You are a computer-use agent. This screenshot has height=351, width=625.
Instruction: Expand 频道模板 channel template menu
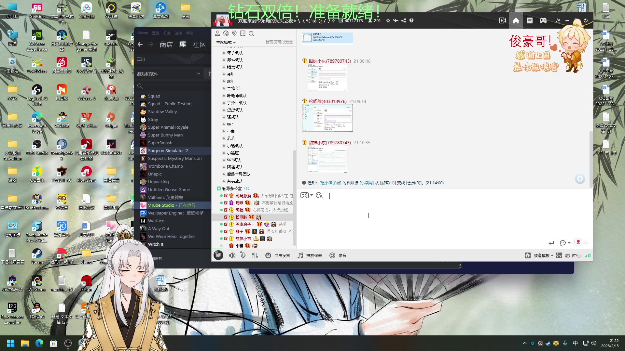[539, 256]
